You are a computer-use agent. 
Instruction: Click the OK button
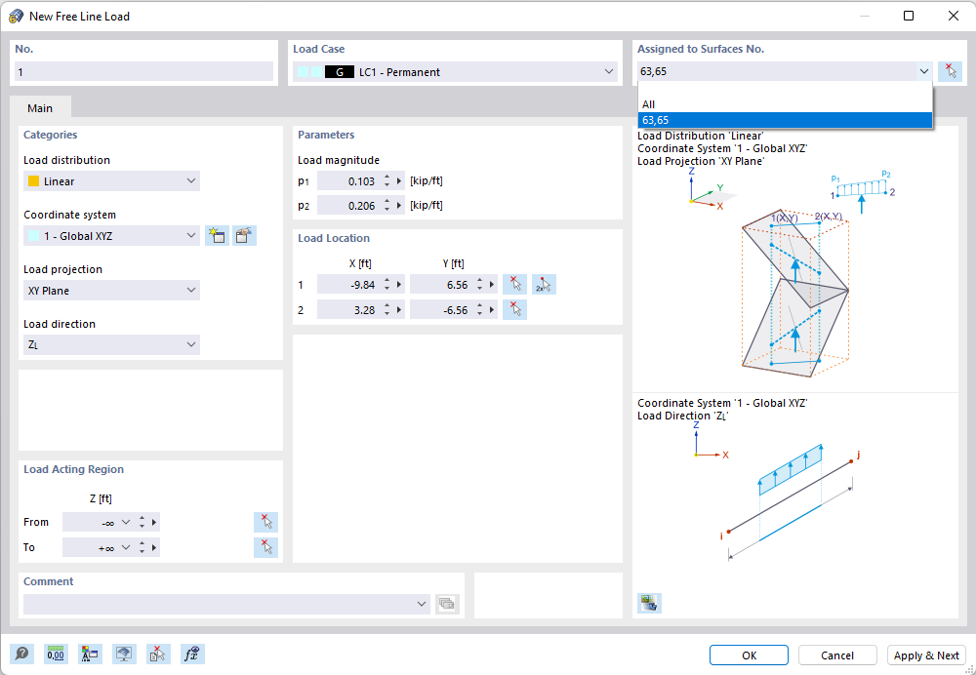coord(749,655)
